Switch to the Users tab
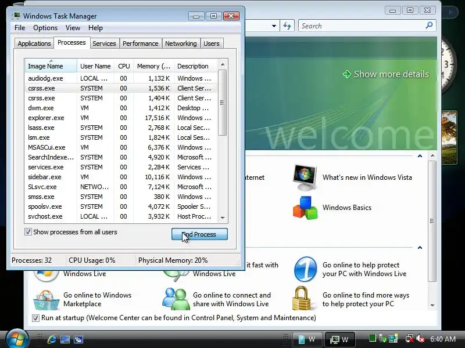Image resolution: width=465 pixels, height=348 pixels. (x=212, y=43)
